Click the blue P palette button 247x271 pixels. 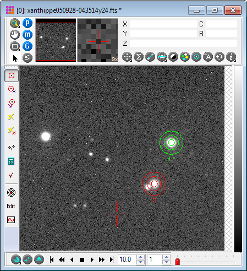pyautogui.click(x=28, y=23)
